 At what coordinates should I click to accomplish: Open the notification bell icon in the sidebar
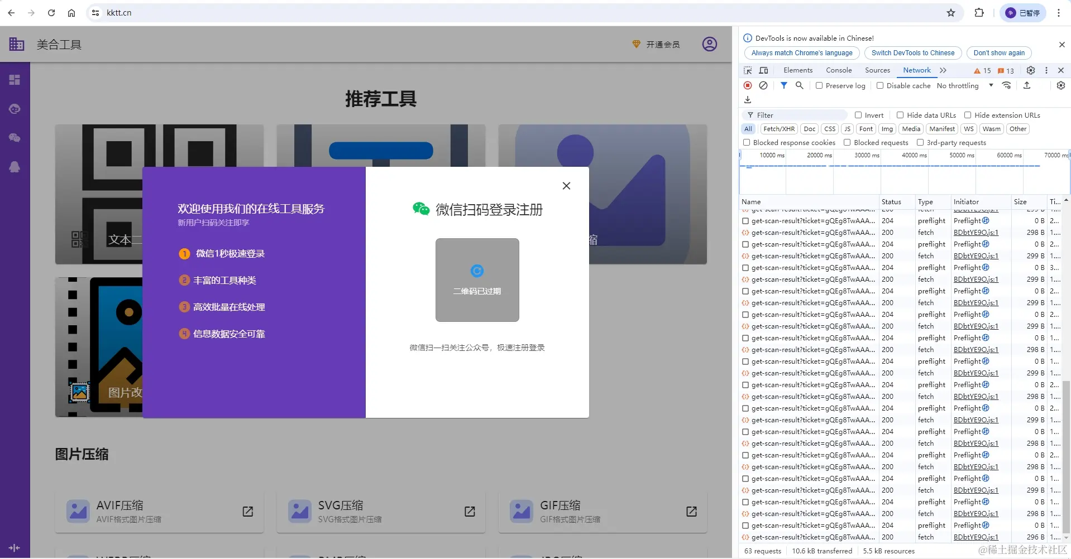coord(15,167)
